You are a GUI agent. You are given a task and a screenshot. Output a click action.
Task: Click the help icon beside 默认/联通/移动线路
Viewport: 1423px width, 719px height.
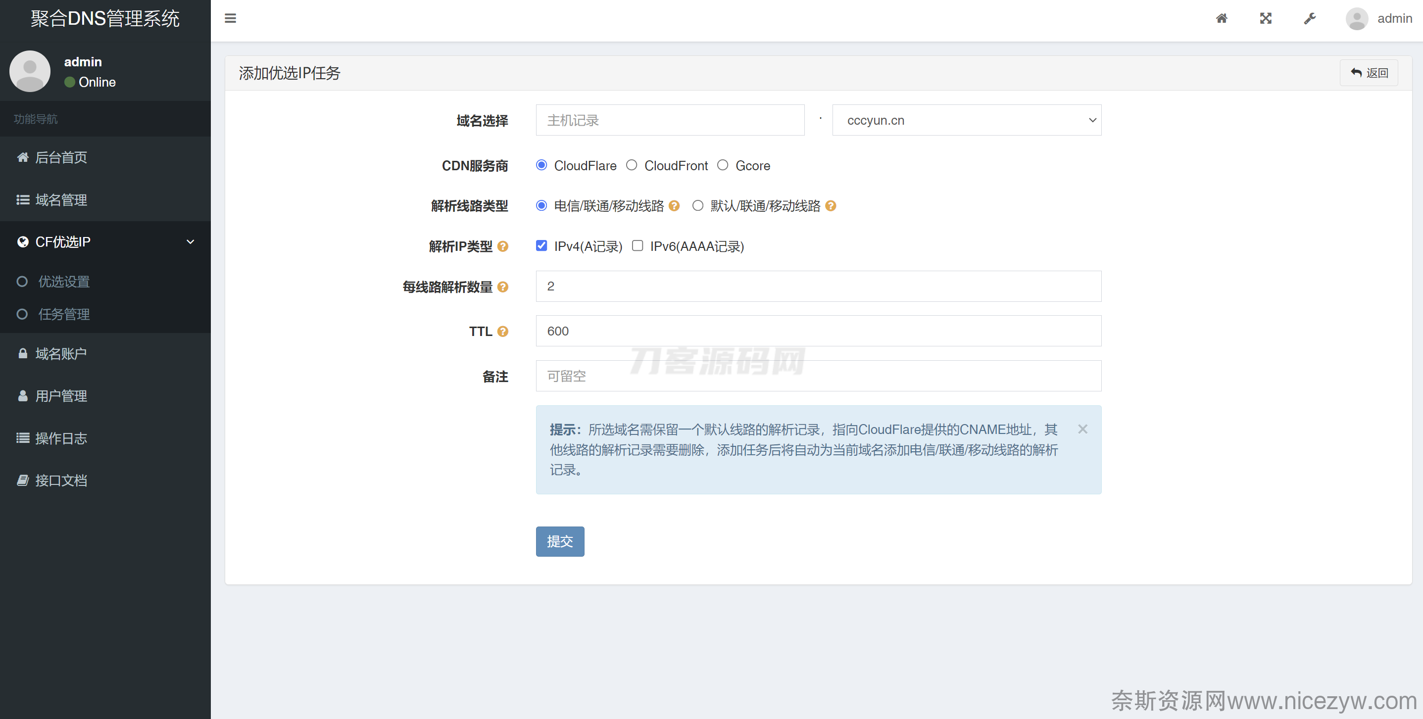pos(830,206)
